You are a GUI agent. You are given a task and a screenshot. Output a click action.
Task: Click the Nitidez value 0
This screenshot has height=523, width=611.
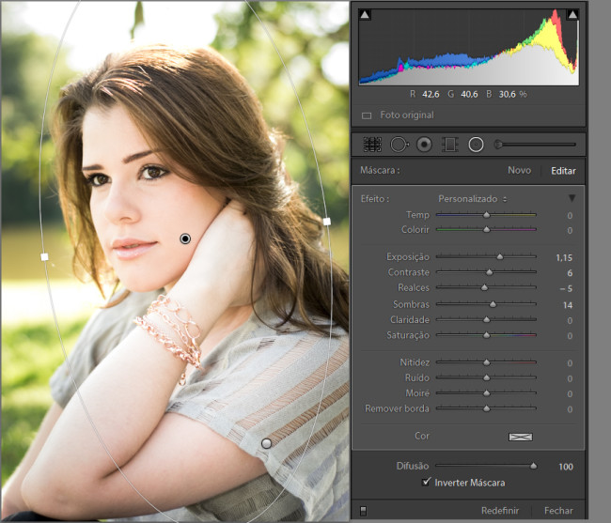[x=570, y=363]
